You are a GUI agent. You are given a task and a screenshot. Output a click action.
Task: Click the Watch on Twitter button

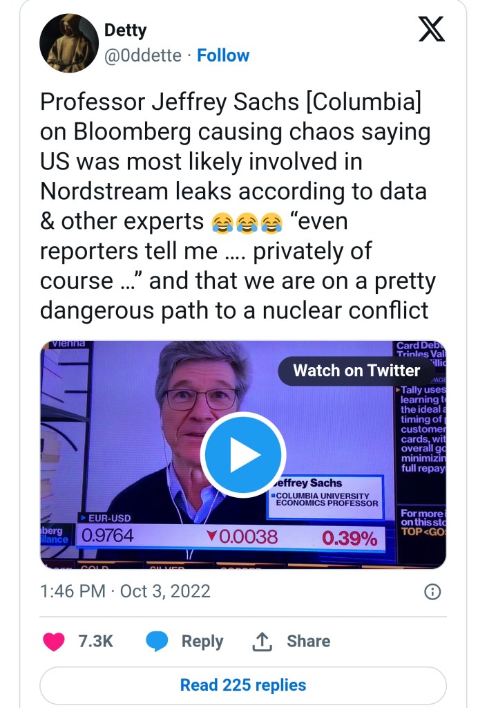[x=356, y=371]
